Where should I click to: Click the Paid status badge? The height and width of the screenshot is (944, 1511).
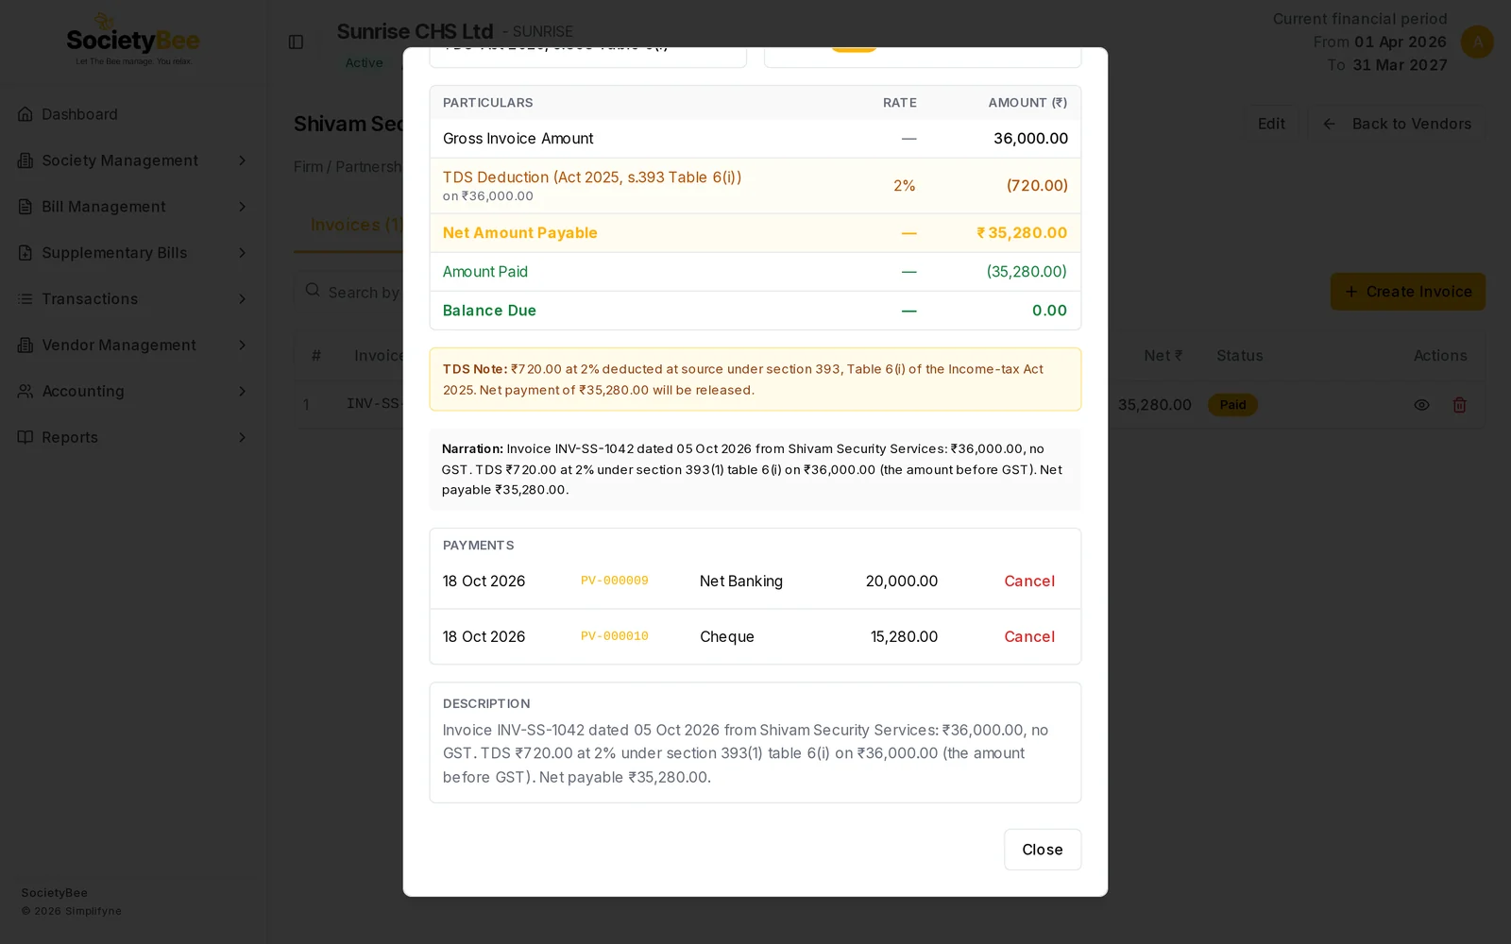coord(1232,405)
